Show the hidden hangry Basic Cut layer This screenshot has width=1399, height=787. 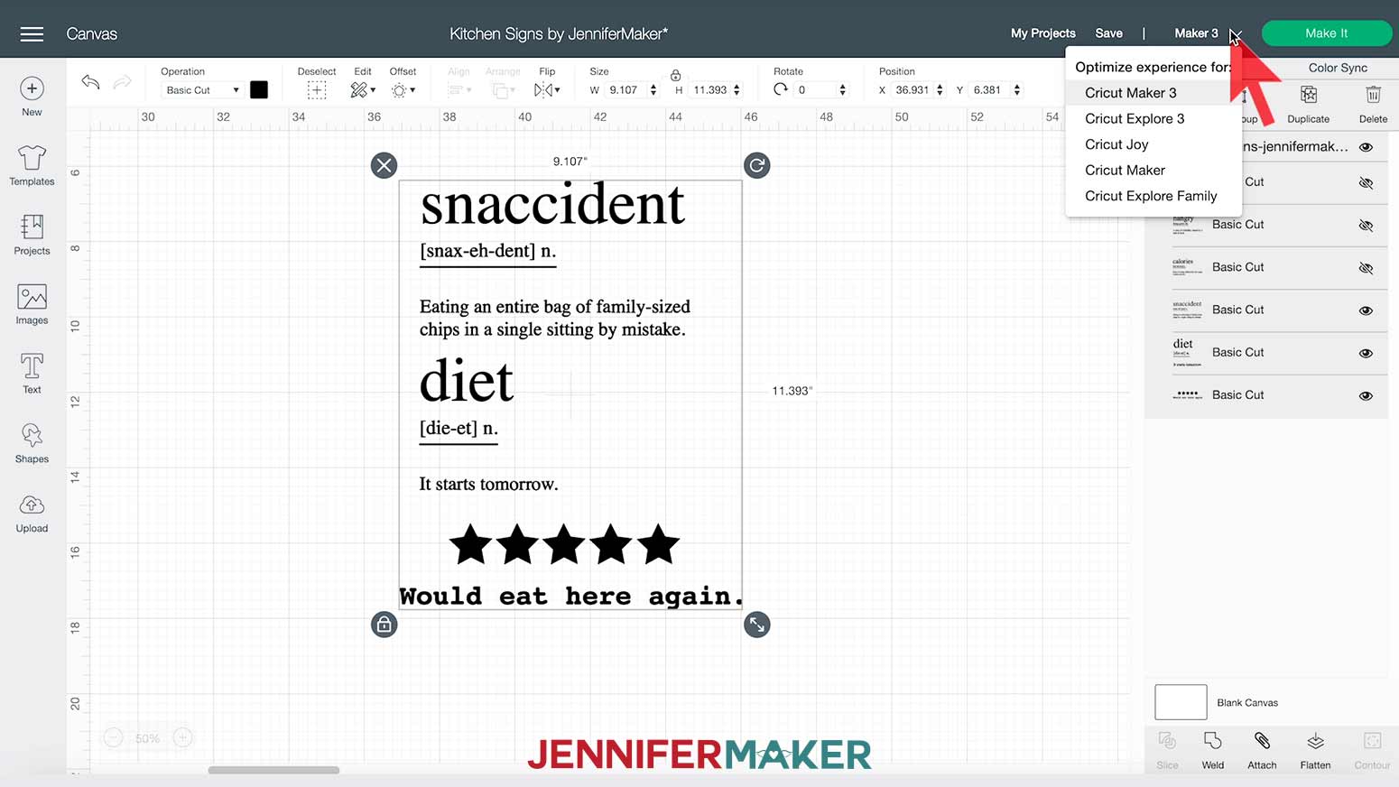pyautogui.click(x=1366, y=225)
